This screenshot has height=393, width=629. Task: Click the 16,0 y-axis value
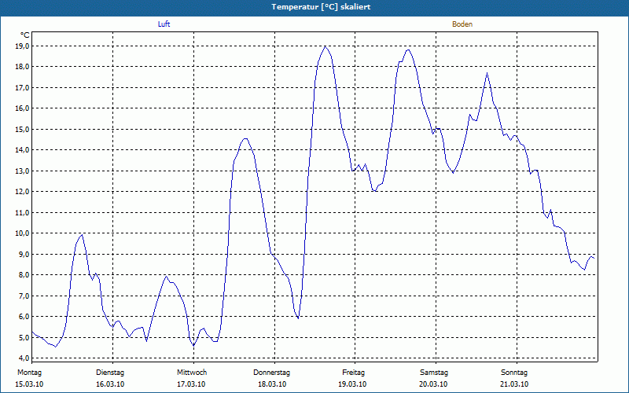coord(24,108)
